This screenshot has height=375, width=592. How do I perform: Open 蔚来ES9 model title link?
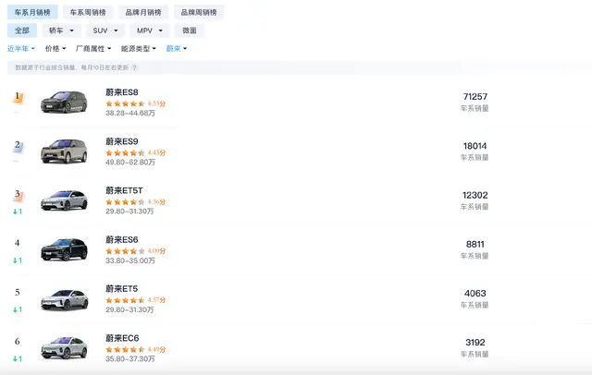click(121, 141)
